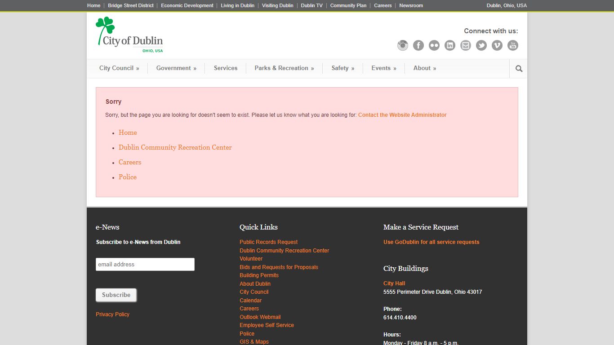The image size is (614, 345).
Task: Click the City of Dublin shamrock logo
Action: tap(129, 35)
